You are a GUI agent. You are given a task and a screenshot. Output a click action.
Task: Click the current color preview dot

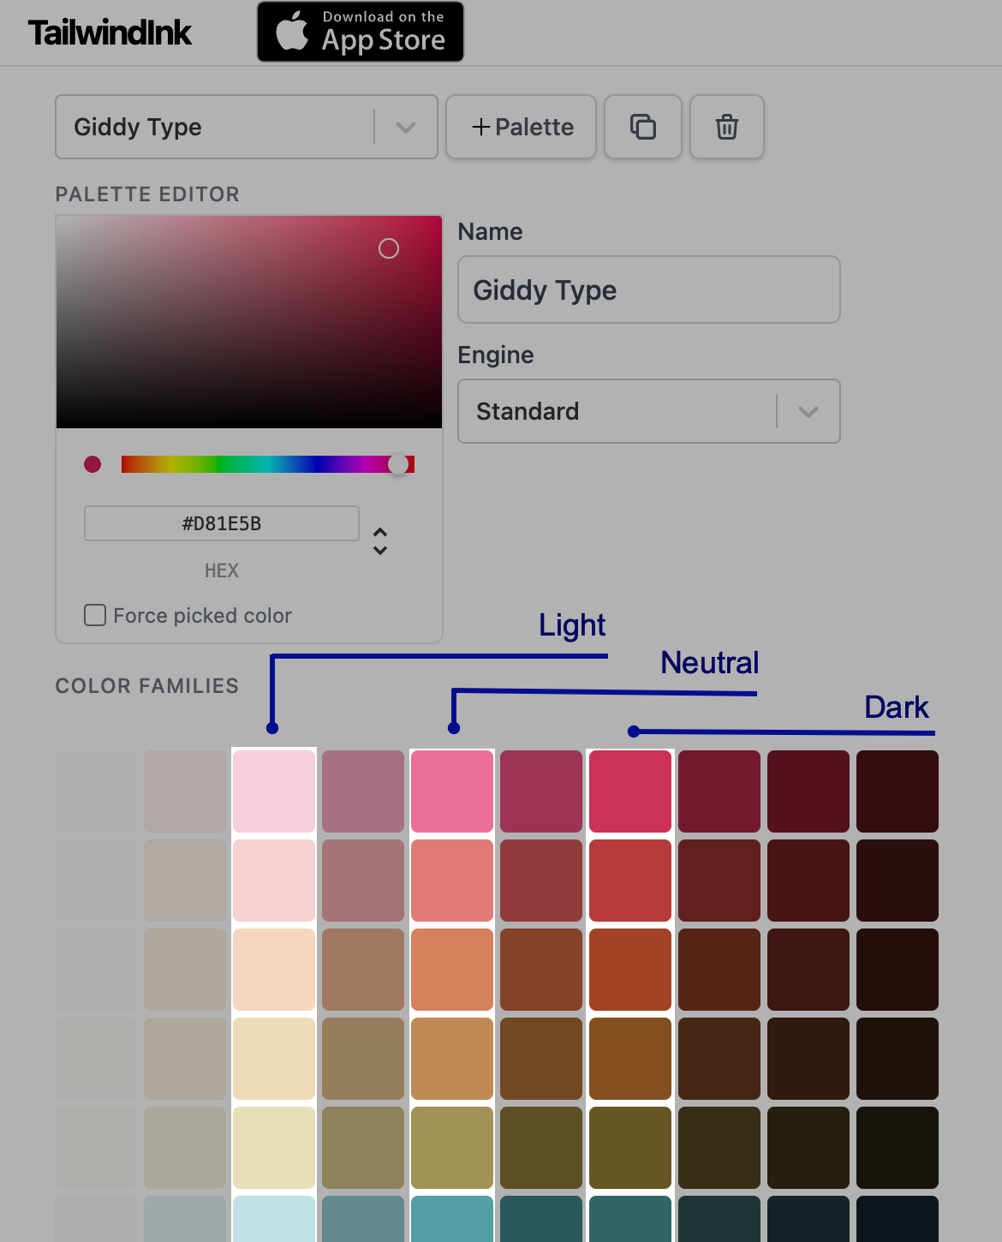tap(92, 464)
